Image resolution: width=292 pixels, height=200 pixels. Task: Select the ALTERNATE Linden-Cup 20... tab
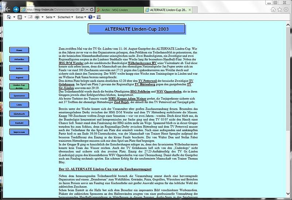click(168, 10)
